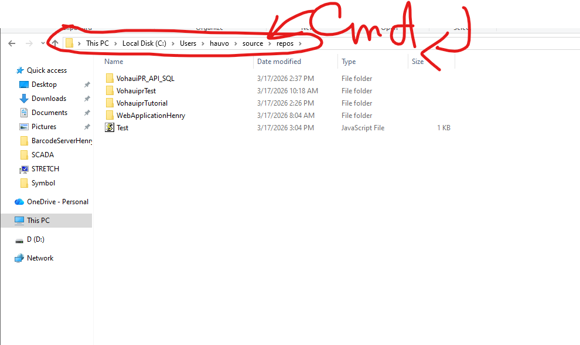Sort files by Date modified column
The height and width of the screenshot is (345, 580).
(x=279, y=62)
